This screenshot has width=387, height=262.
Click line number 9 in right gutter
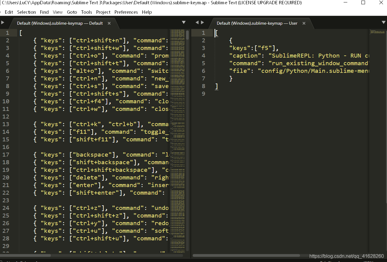point(203,94)
